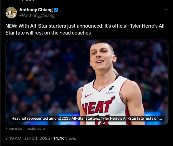The height and width of the screenshot is (146, 173).
Task: Click the Nike swoosh on the jersey
Action: click(89, 95)
